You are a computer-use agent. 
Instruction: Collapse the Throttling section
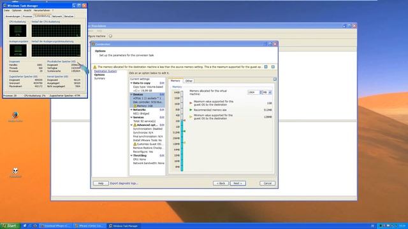(x=131, y=155)
